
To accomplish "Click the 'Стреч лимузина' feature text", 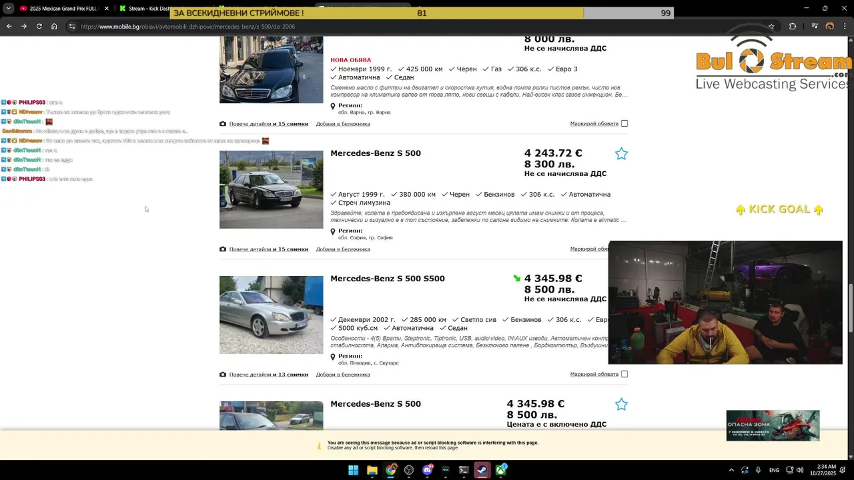I will [364, 203].
